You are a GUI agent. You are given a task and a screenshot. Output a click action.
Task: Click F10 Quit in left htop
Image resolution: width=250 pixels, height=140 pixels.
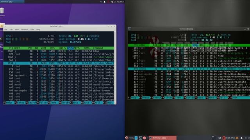click(109, 103)
